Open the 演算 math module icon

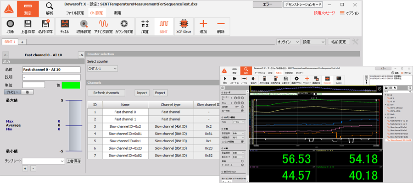(x=145, y=27)
